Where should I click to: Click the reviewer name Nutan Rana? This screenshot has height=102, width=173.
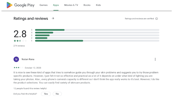[28, 59]
